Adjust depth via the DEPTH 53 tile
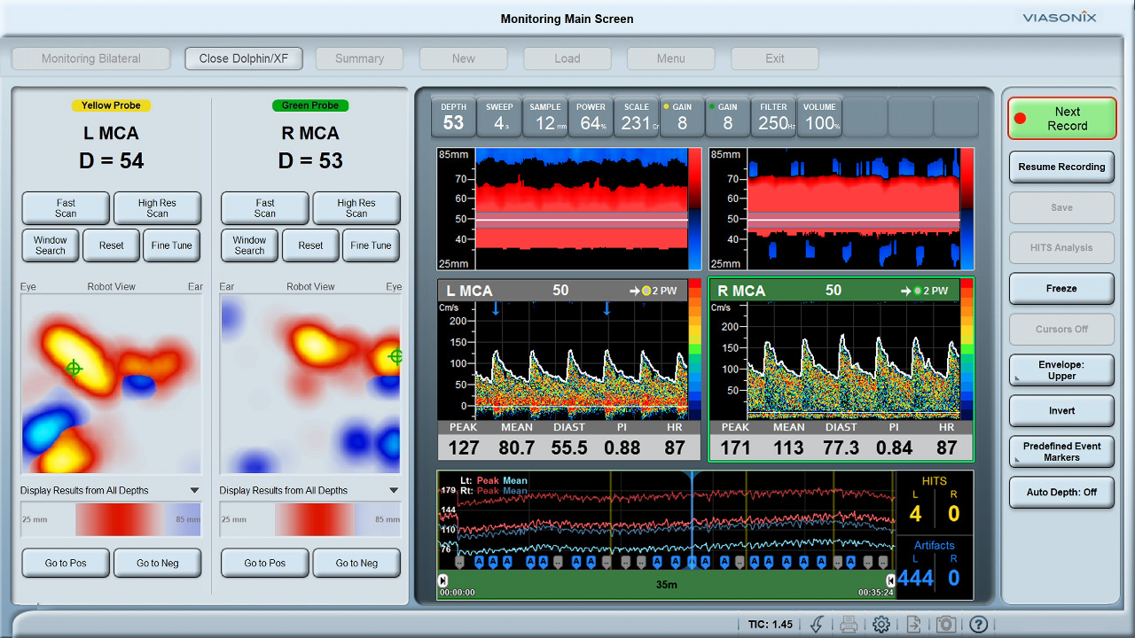The image size is (1135, 638). tap(452, 116)
